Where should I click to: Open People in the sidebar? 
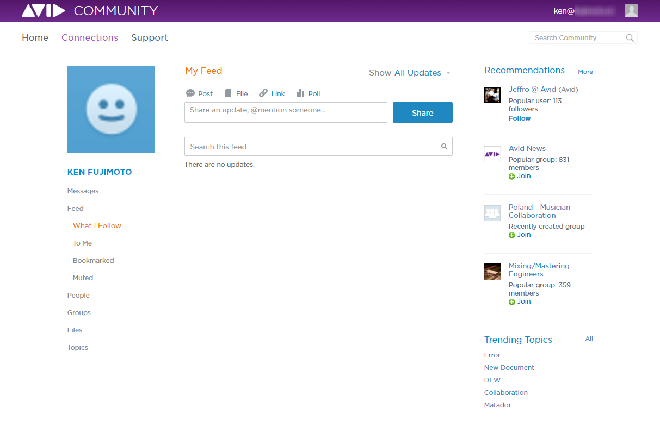pyautogui.click(x=78, y=296)
